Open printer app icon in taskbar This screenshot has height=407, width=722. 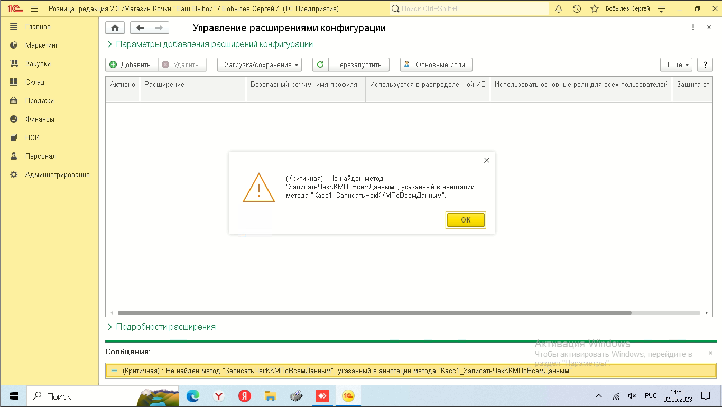coord(296,396)
